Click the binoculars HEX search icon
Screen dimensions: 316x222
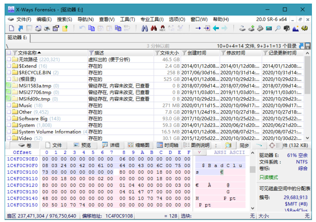pyautogui.click(x=163, y=29)
